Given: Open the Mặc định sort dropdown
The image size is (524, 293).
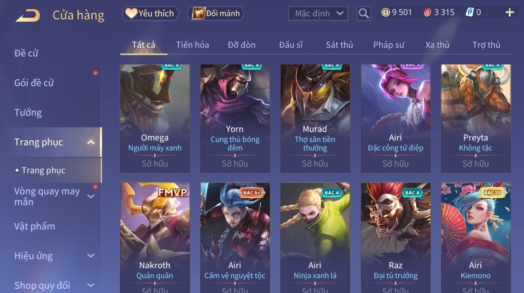Looking at the screenshot, I should point(318,14).
